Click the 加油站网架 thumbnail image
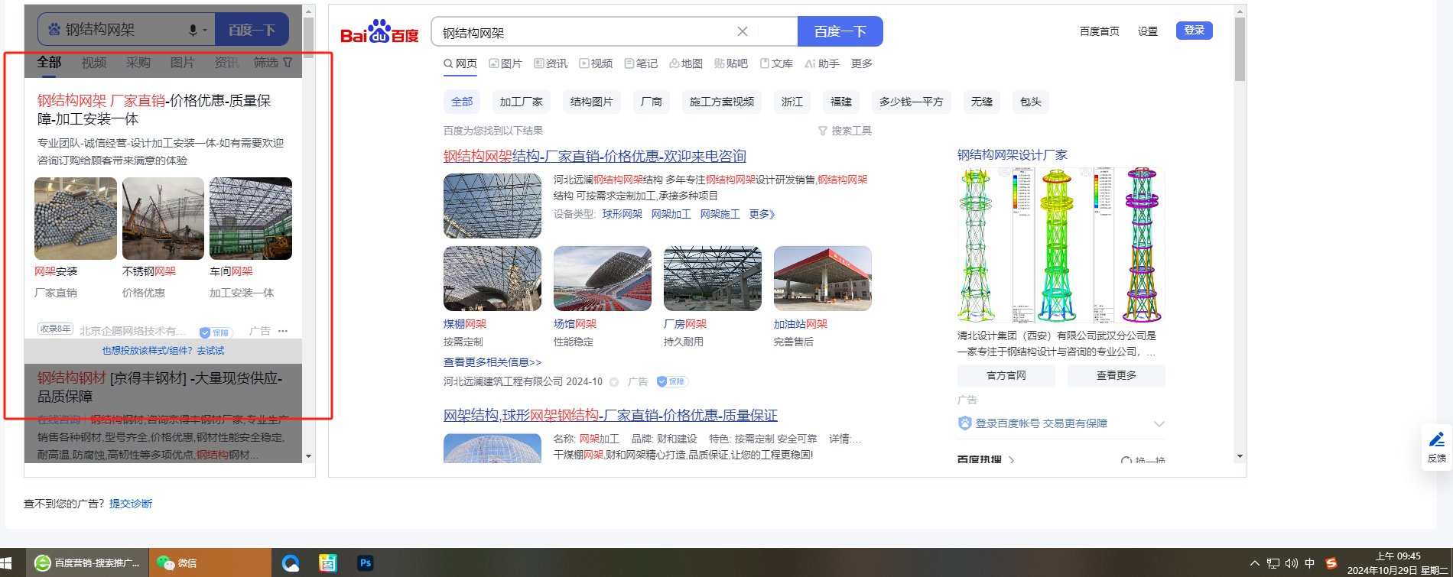This screenshot has height=577, width=1453. coord(823,278)
